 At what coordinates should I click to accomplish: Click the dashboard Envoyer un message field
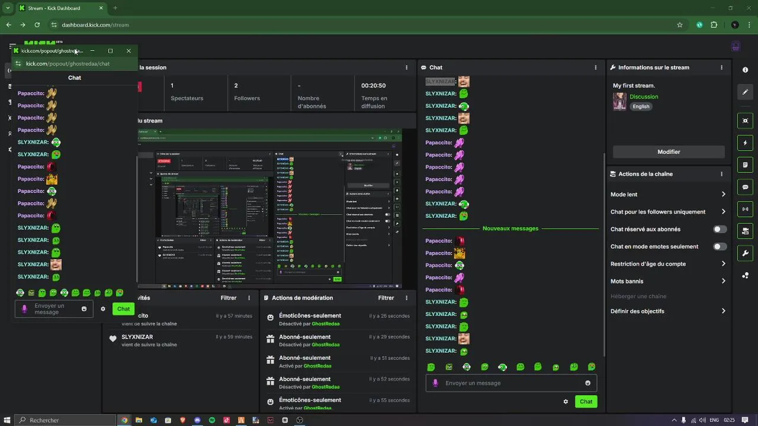[x=511, y=383]
